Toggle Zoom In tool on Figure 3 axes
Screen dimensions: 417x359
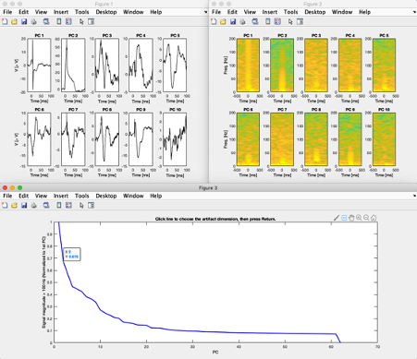coord(359,218)
